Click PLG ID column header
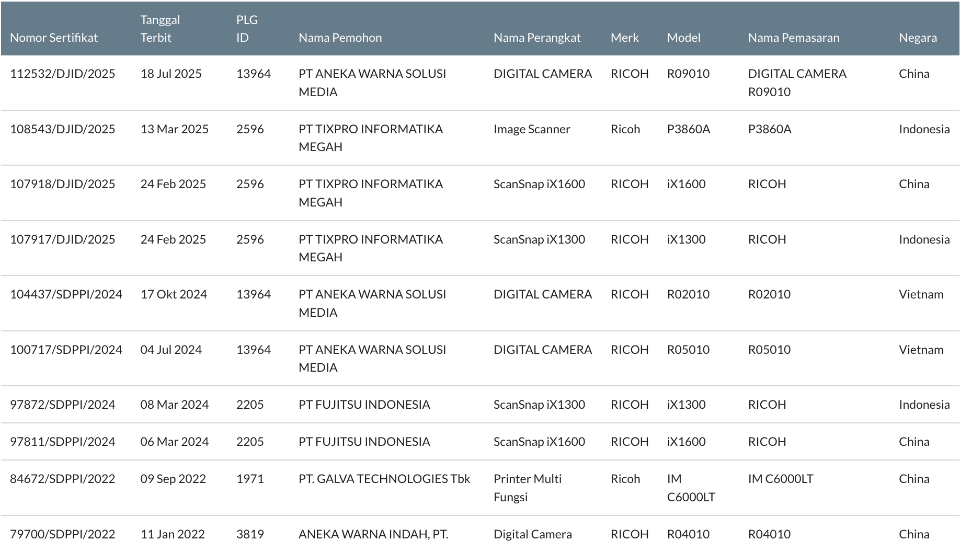Screen dimensions: 960x552 [247, 29]
